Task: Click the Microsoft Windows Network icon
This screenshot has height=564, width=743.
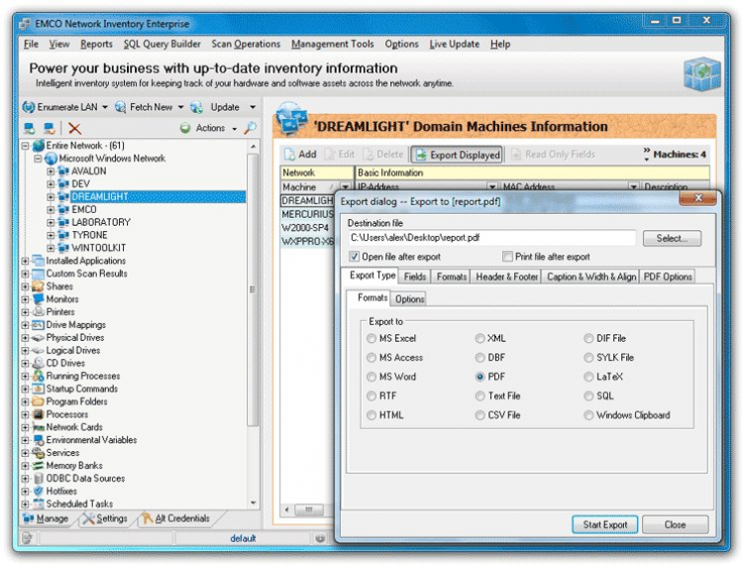Action: 51,159
